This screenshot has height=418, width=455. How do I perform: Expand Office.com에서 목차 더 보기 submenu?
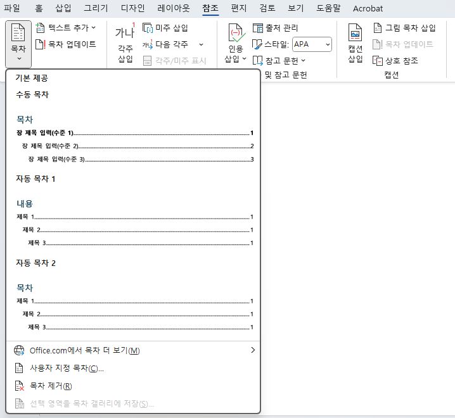pos(253,350)
